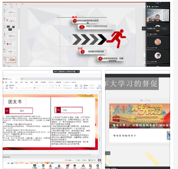Viewport: 178px width, 169px height.
Task: Open the apps grid icon in meeting toolbar
Action: [90, 165]
